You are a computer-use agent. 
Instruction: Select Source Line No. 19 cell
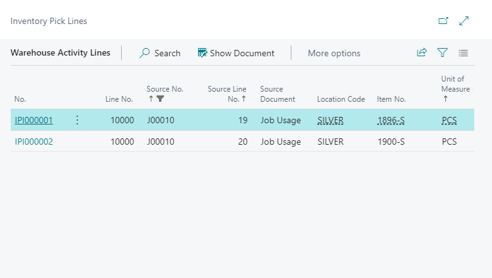(243, 120)
